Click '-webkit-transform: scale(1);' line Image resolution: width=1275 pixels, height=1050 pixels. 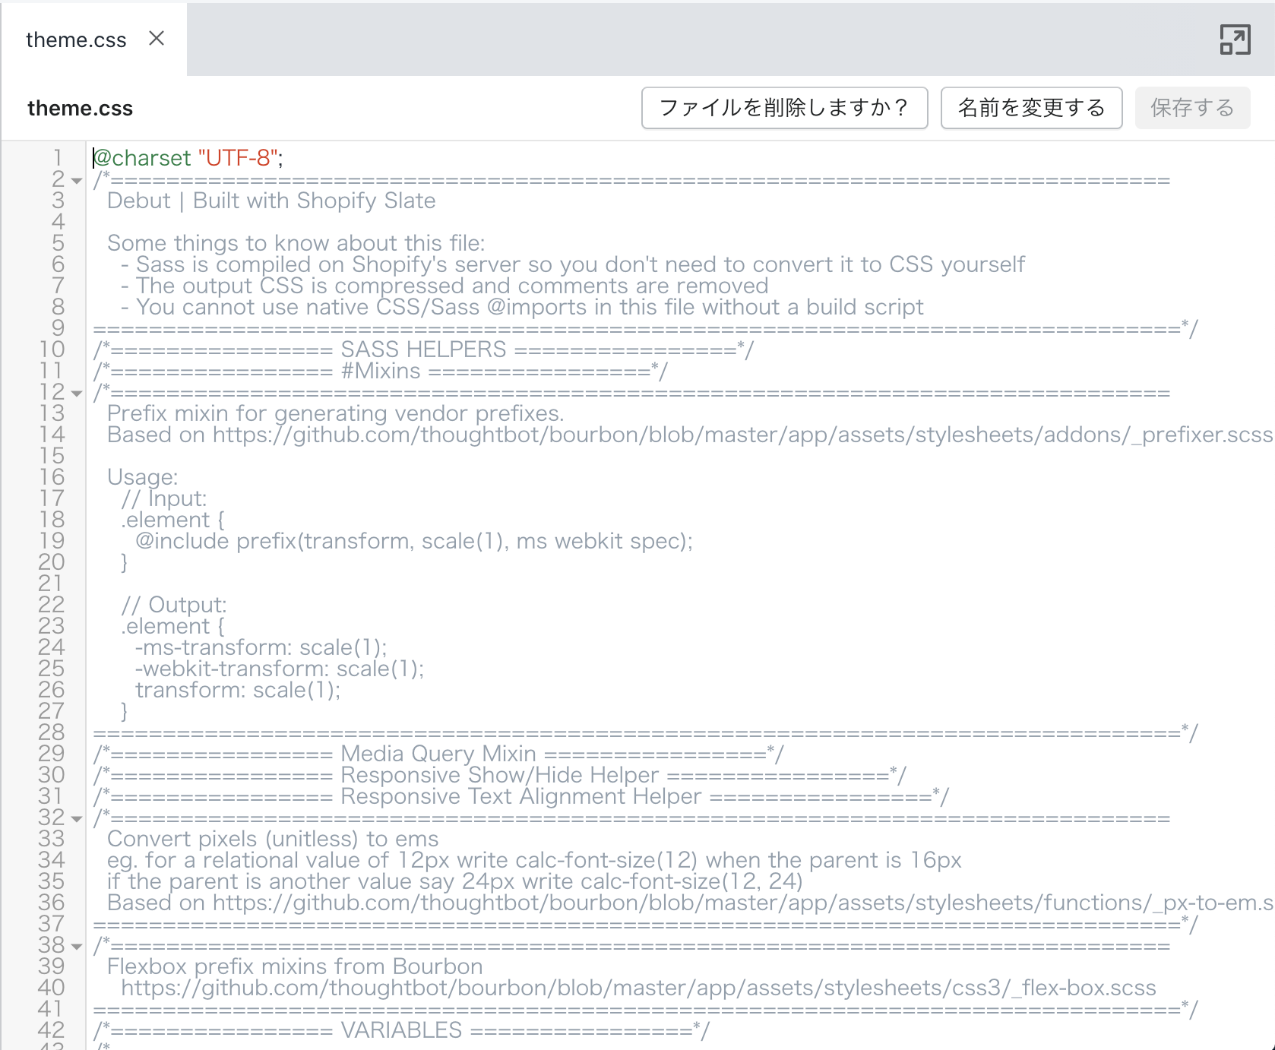tap(280, 669)
